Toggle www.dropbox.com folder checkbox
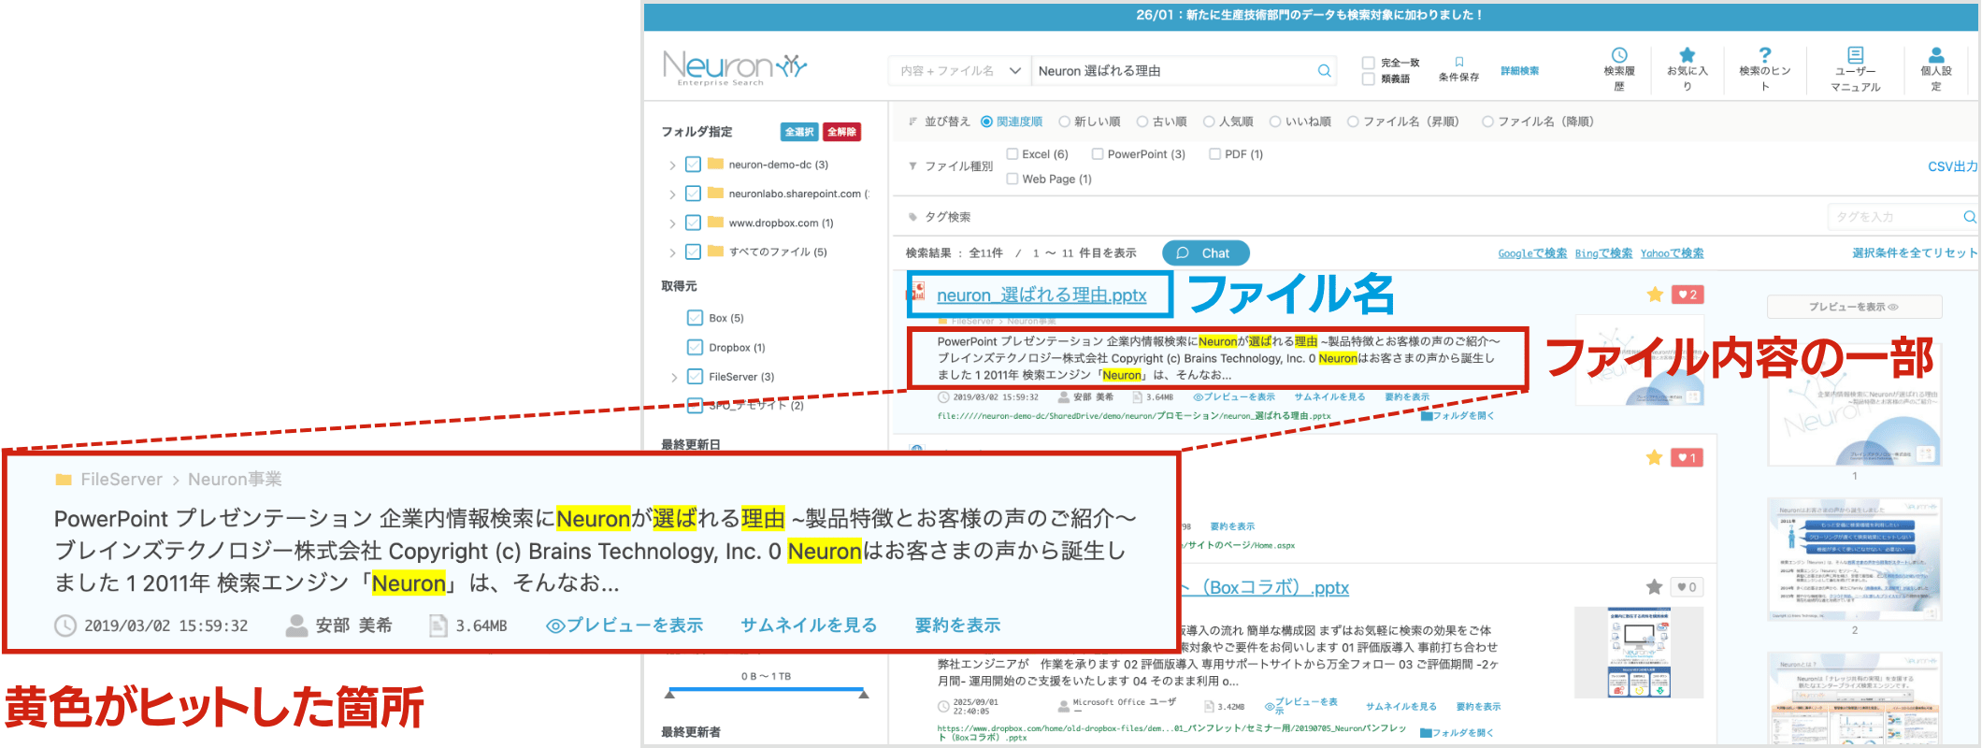Screen dimensions: 1982x748 pos(693,223)
